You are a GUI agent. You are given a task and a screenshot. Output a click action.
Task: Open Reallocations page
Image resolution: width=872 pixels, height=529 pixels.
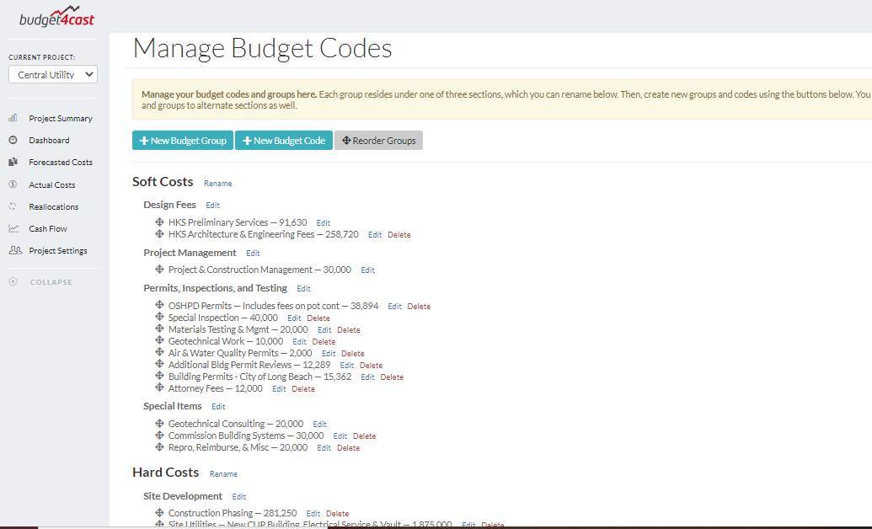click(x=53, y=206)
